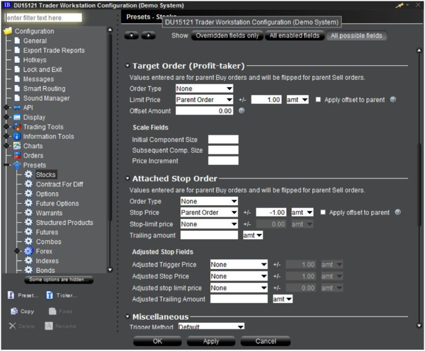Image resolution: width=425 pixels, height=351 pixels.
Task: Show All possible fields
Action: [x=356, y=36]
